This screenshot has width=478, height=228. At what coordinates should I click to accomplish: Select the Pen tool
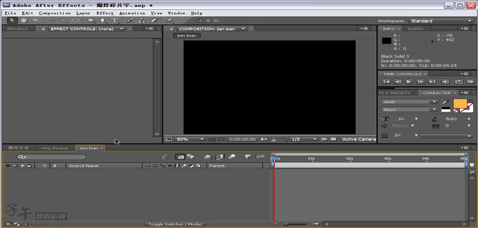coord(103,21)
